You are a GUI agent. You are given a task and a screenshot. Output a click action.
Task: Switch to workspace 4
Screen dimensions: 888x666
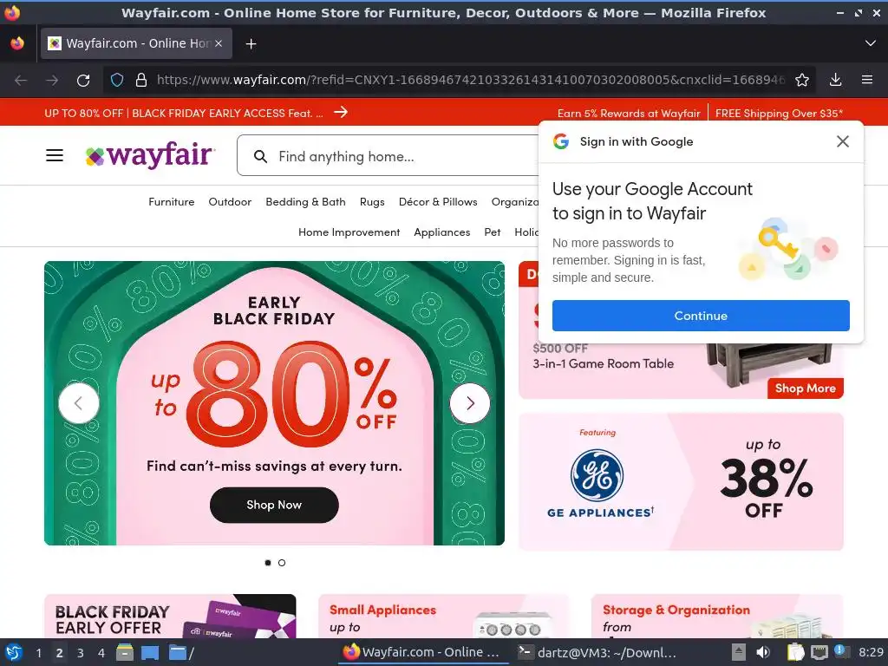101,653
